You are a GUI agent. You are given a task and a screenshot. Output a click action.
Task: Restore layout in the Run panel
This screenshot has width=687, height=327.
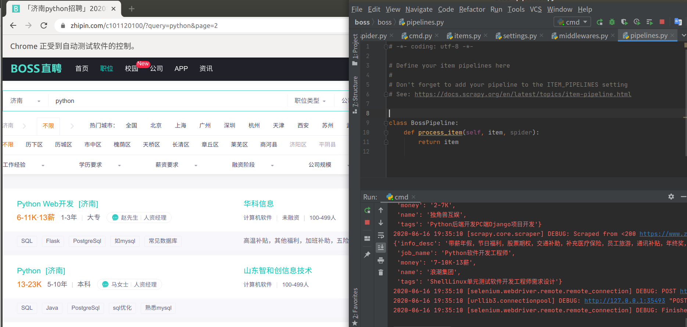(367, 238)
